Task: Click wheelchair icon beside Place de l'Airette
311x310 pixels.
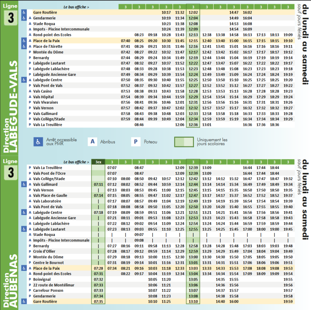Action: tap(24, 46)
